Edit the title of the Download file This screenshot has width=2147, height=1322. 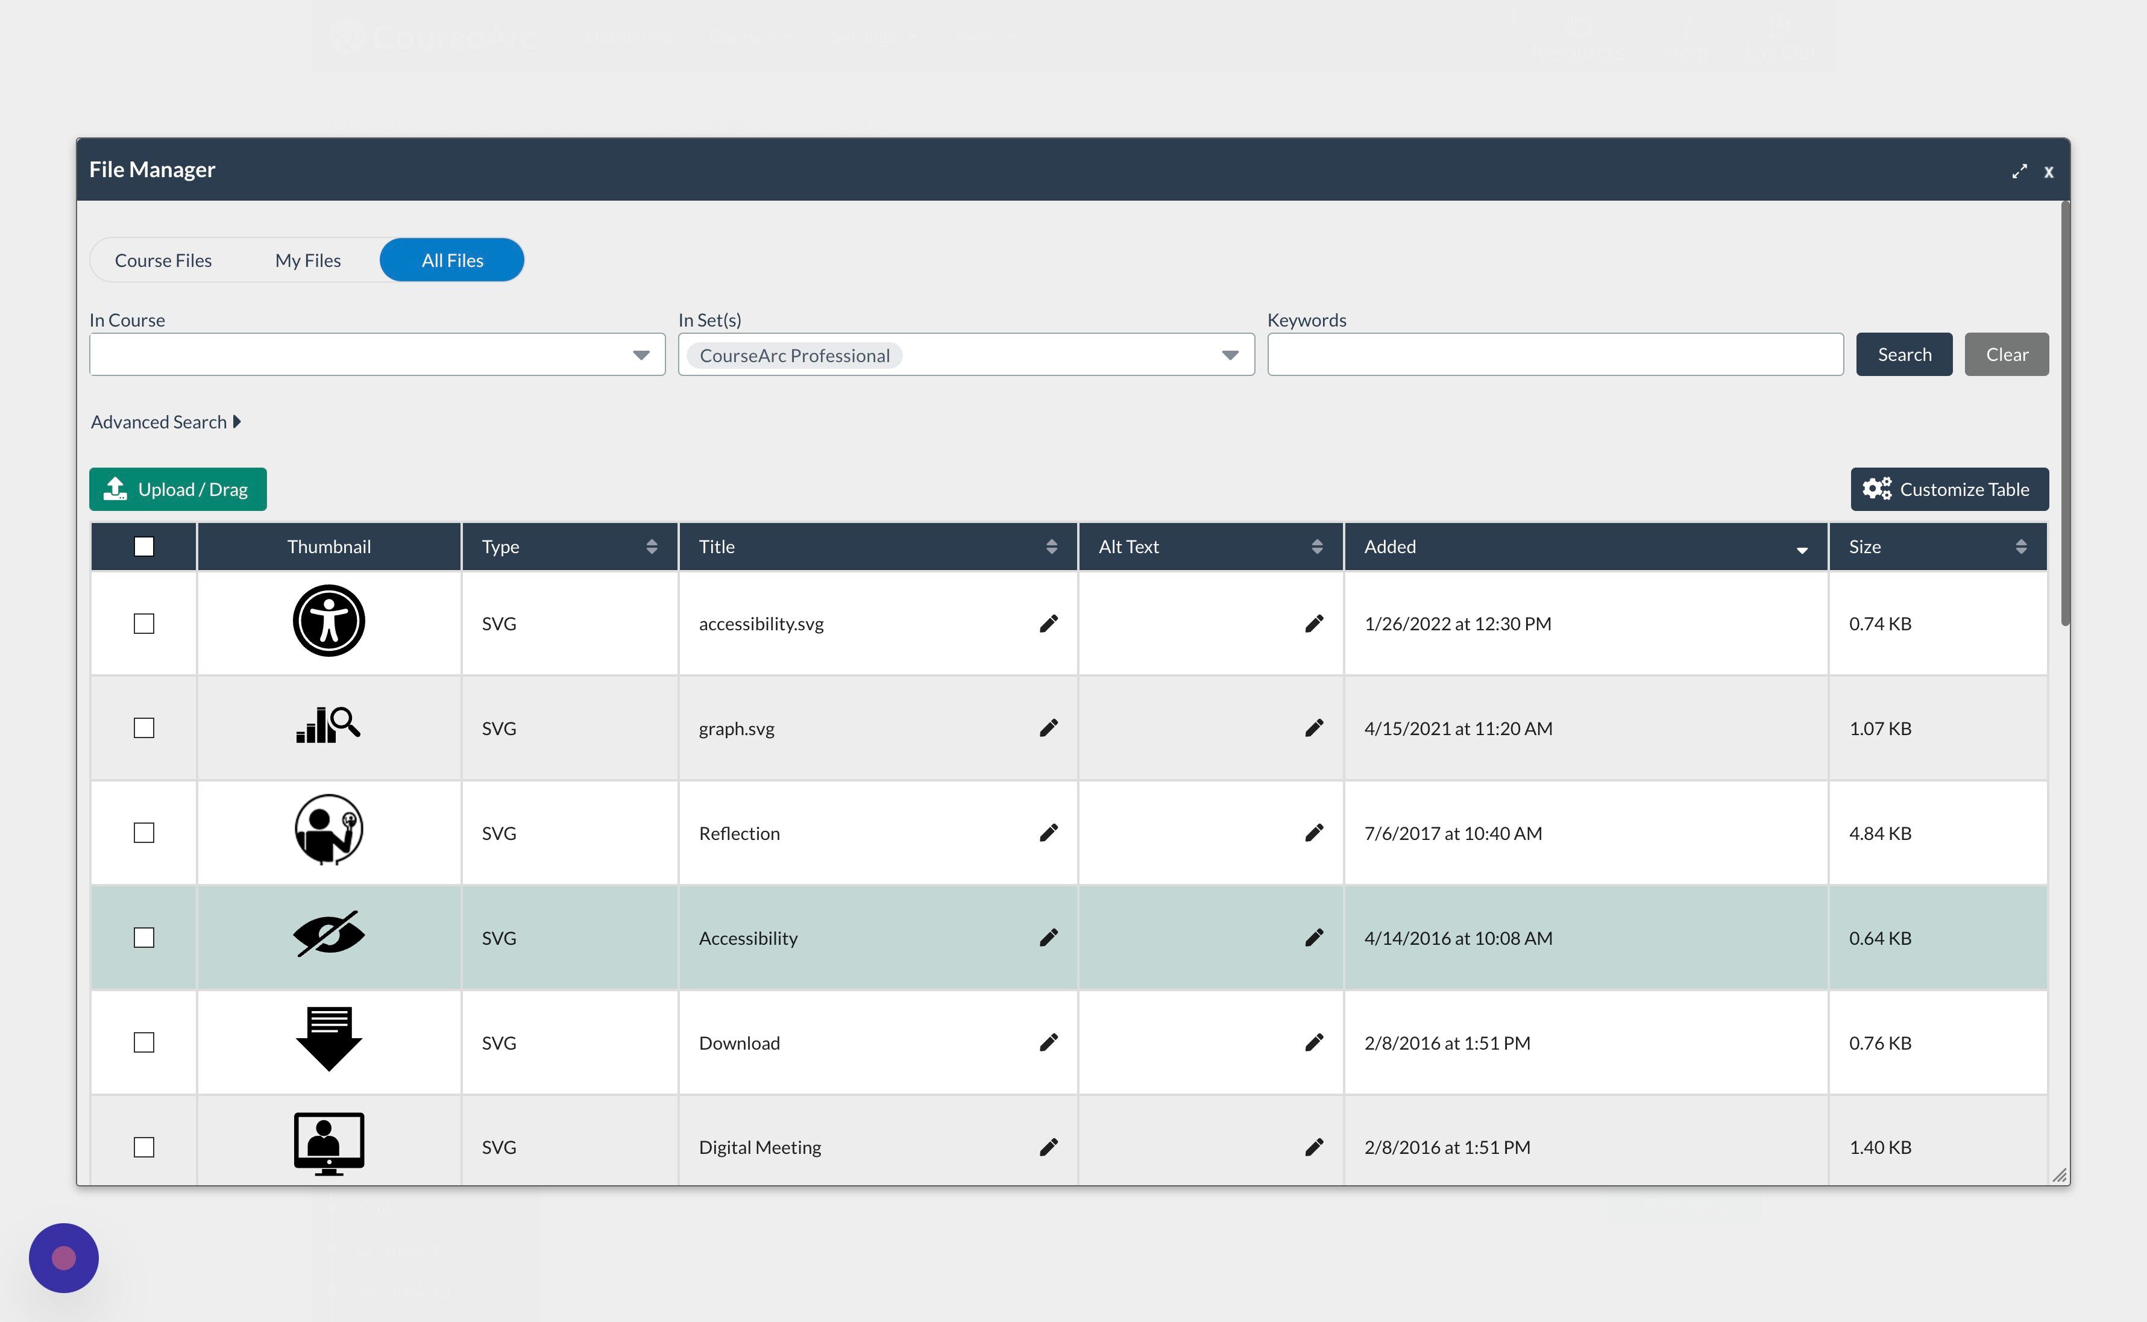1049,1042
